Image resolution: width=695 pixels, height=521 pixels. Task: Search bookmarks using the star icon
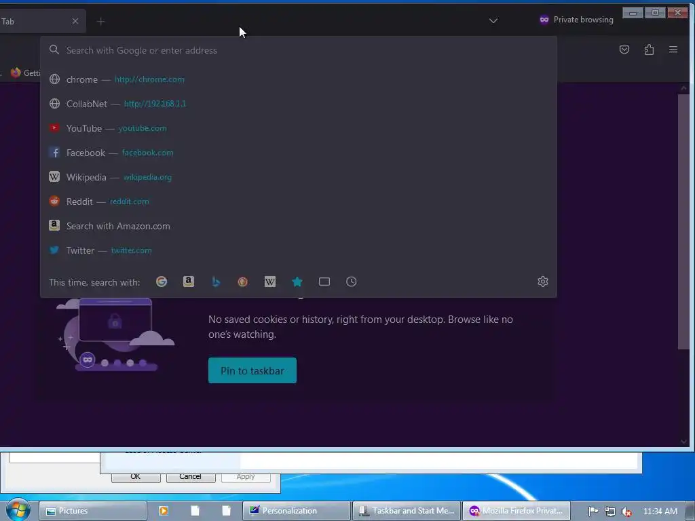coord(297,282)
